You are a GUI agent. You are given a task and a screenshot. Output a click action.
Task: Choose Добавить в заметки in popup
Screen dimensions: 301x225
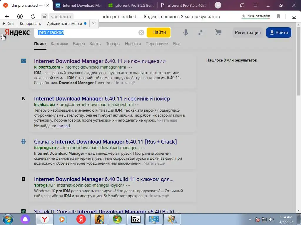pyautogui.click(x=67, y=23)
